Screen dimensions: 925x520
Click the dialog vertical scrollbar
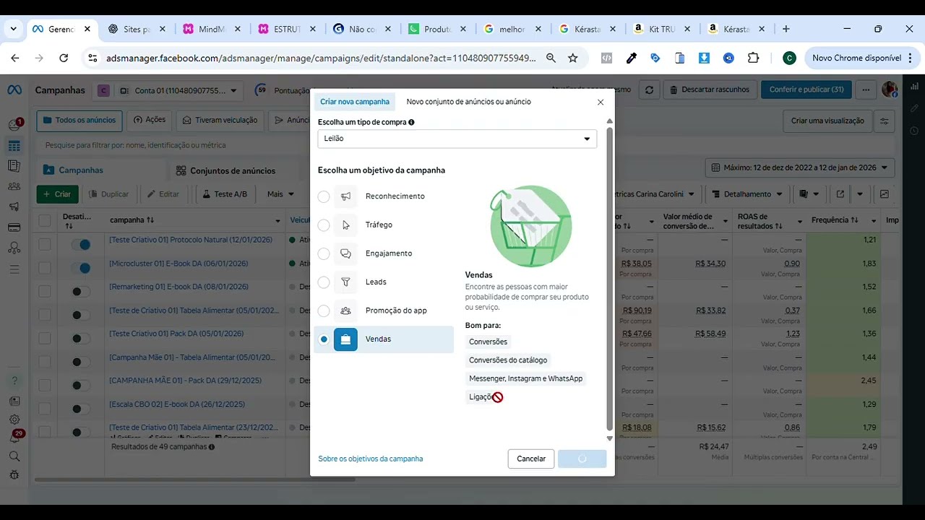coord(609,278)
